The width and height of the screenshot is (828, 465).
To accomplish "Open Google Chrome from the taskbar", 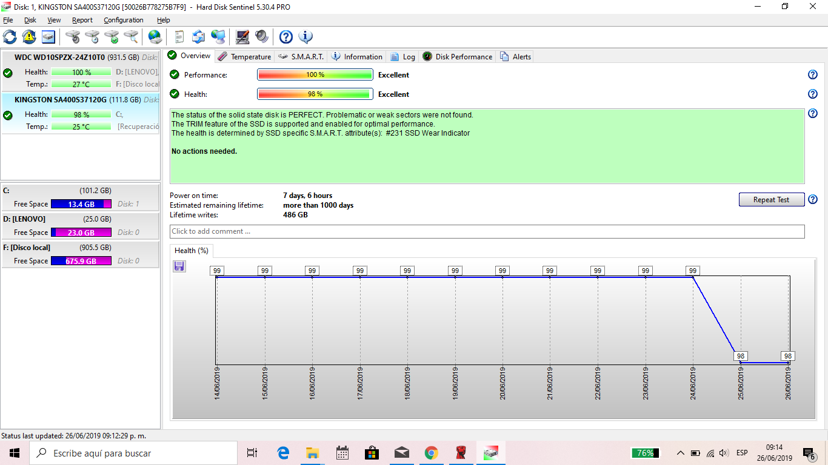I will (x=431, y=453).
